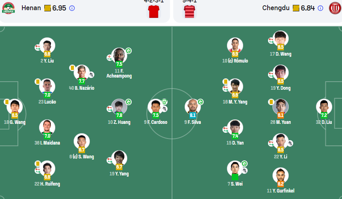Click substitution icon beside Y. Liu
The image size is (342, 199).
(x=38, y=47)
